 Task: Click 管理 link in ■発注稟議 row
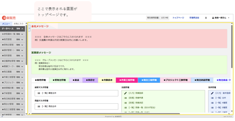(x=18, y=72)
